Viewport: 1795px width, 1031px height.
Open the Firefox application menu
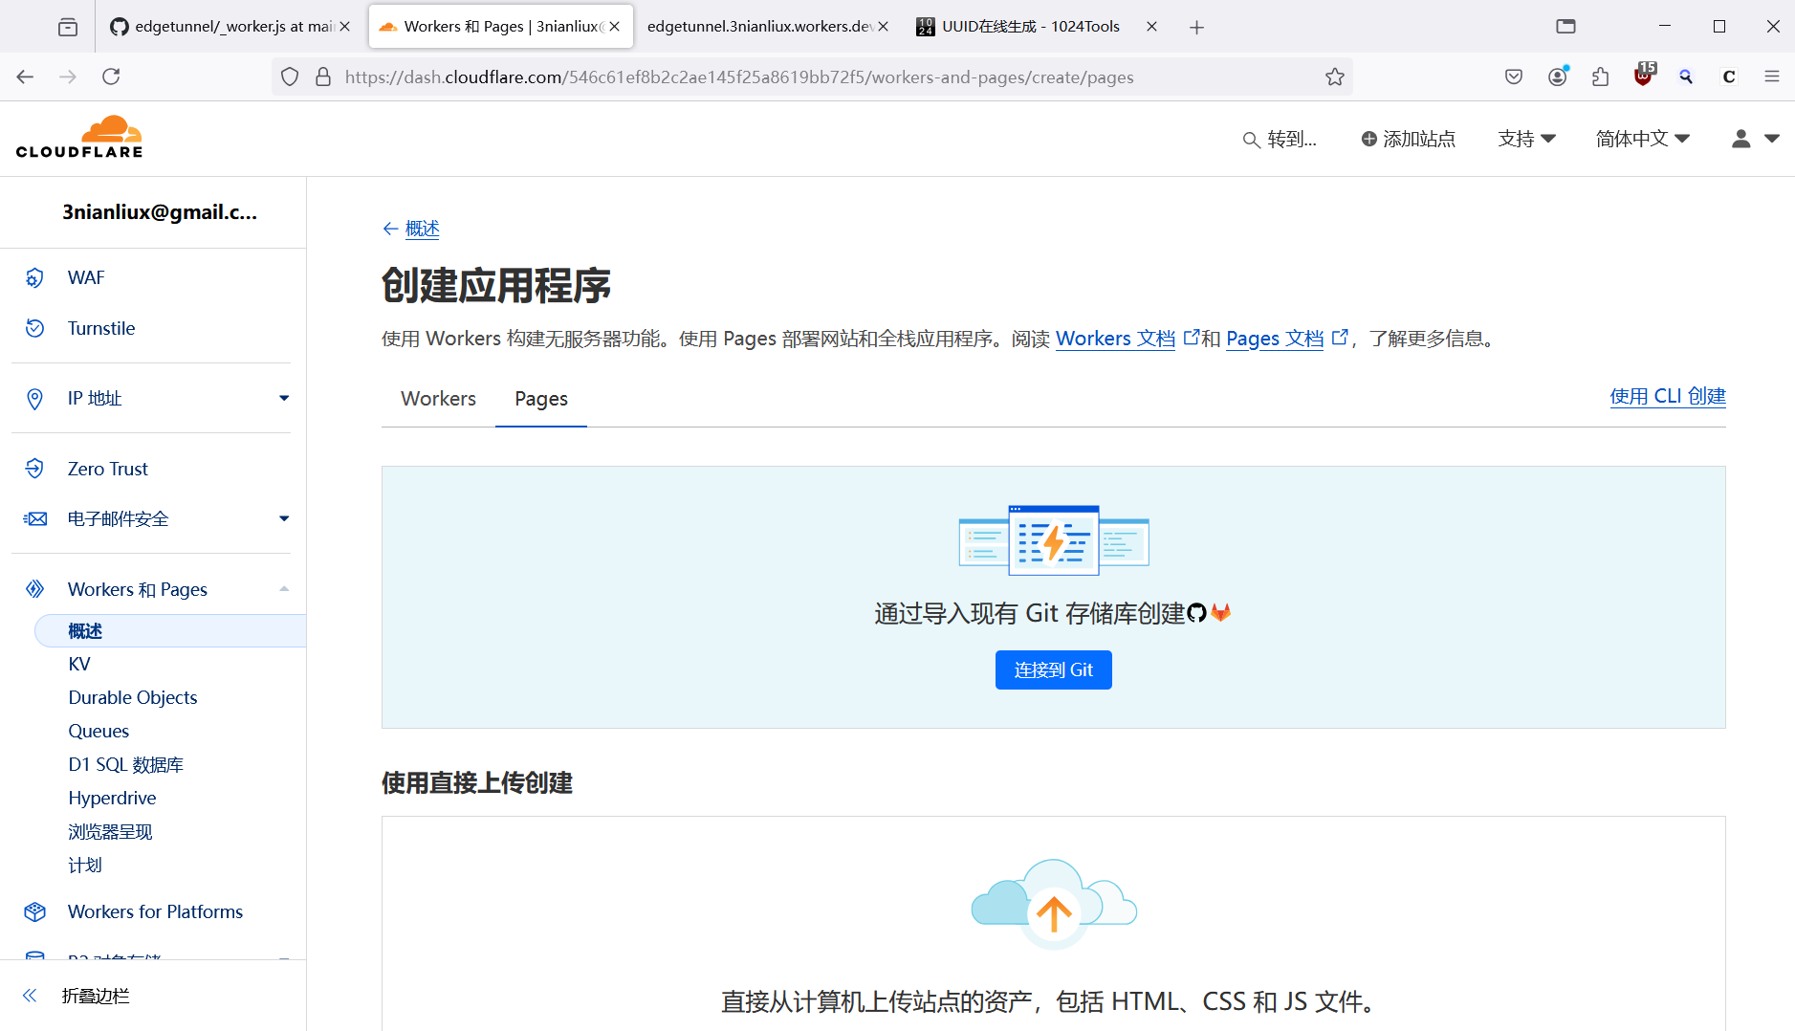1772,77
